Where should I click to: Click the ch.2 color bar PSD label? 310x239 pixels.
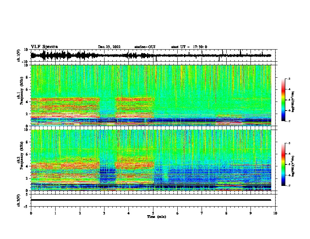(293, 166)
